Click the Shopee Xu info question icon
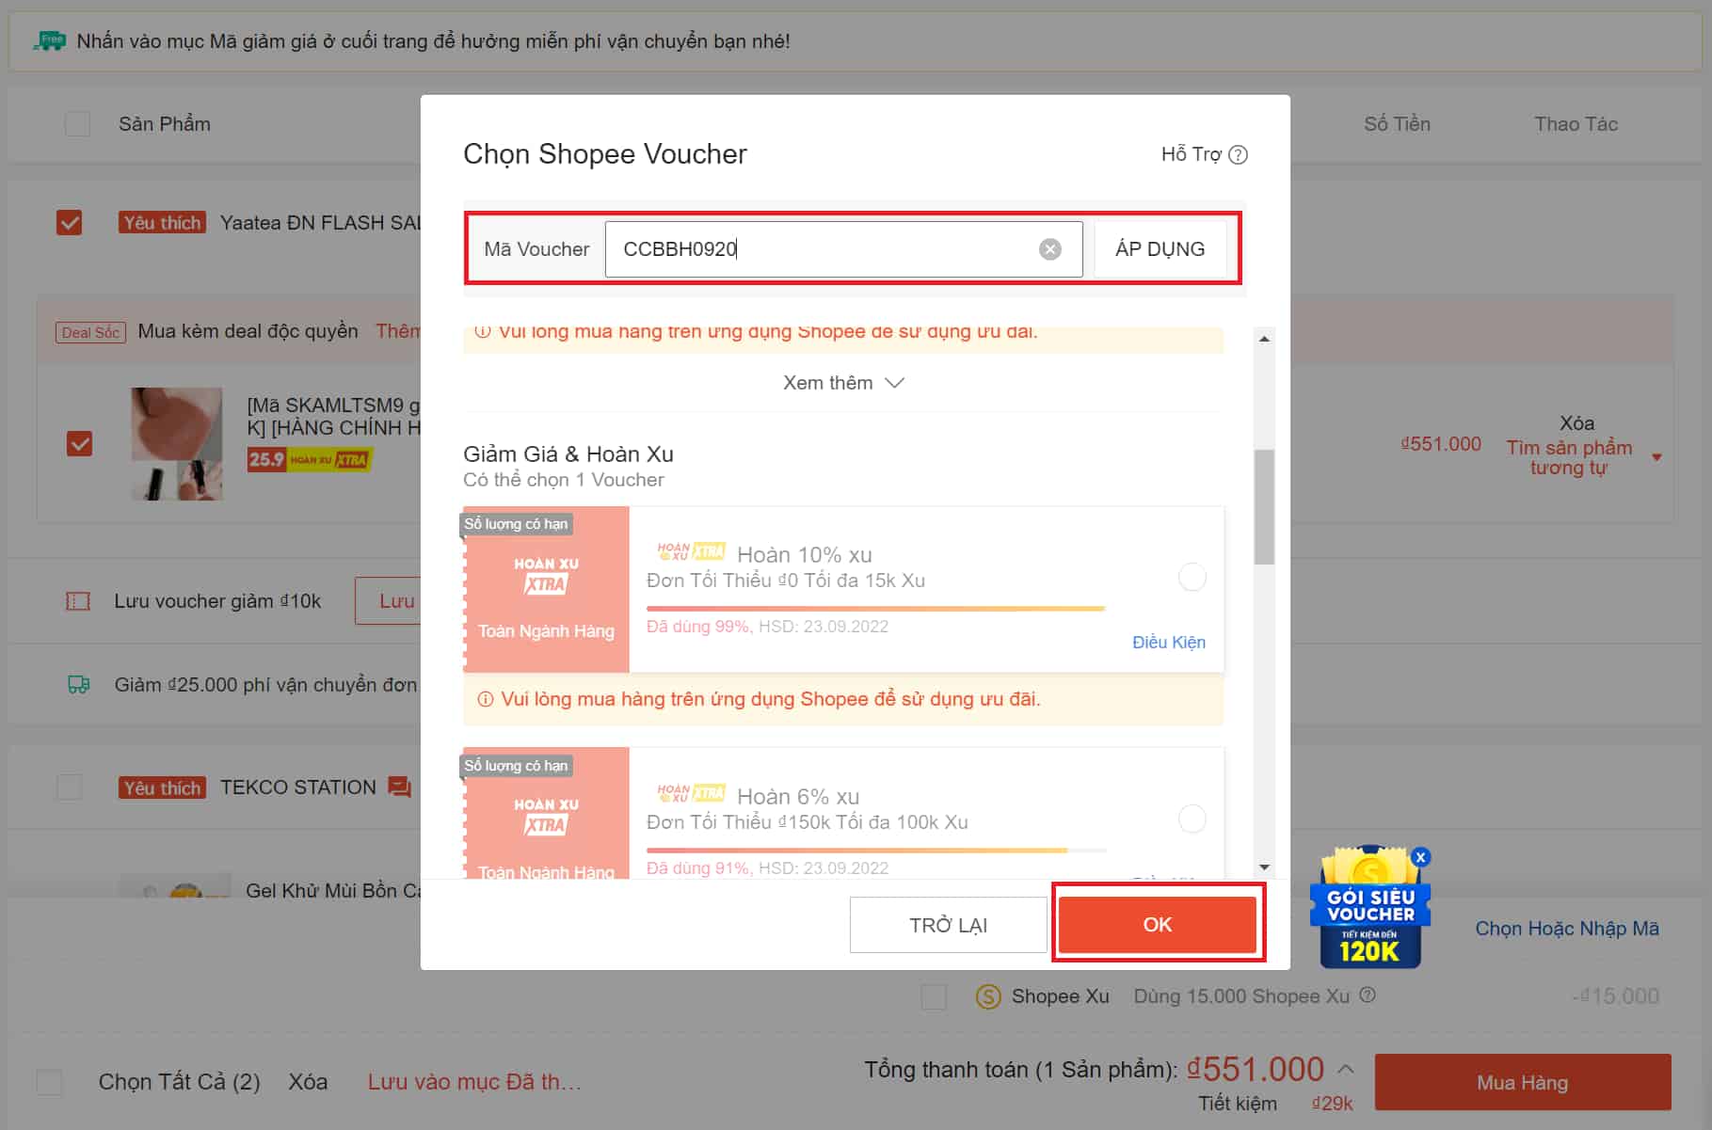Screen dimensions: 1712x1130 point(1368,995)
